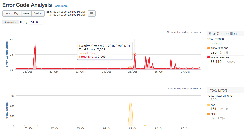Open the Learn more link
This screenshot has height=136, width=244.
click(61, 6)
